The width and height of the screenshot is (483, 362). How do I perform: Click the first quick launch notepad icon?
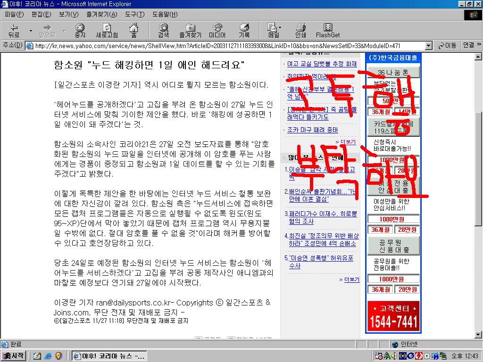(37, 356)
